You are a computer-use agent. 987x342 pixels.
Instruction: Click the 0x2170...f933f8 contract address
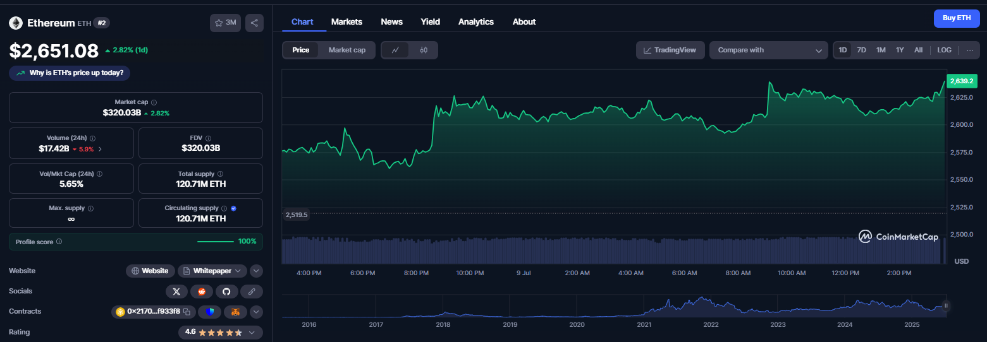(x=154, y=312)
